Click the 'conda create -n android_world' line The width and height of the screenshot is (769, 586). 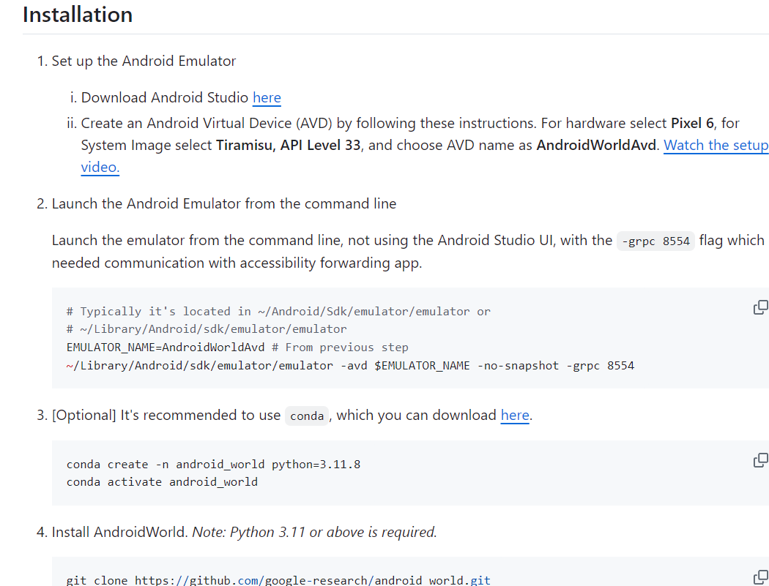coord(213,465)
